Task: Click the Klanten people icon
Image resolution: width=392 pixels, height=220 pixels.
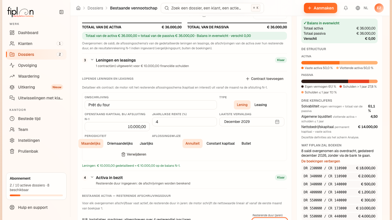Action: click(12, 44)
